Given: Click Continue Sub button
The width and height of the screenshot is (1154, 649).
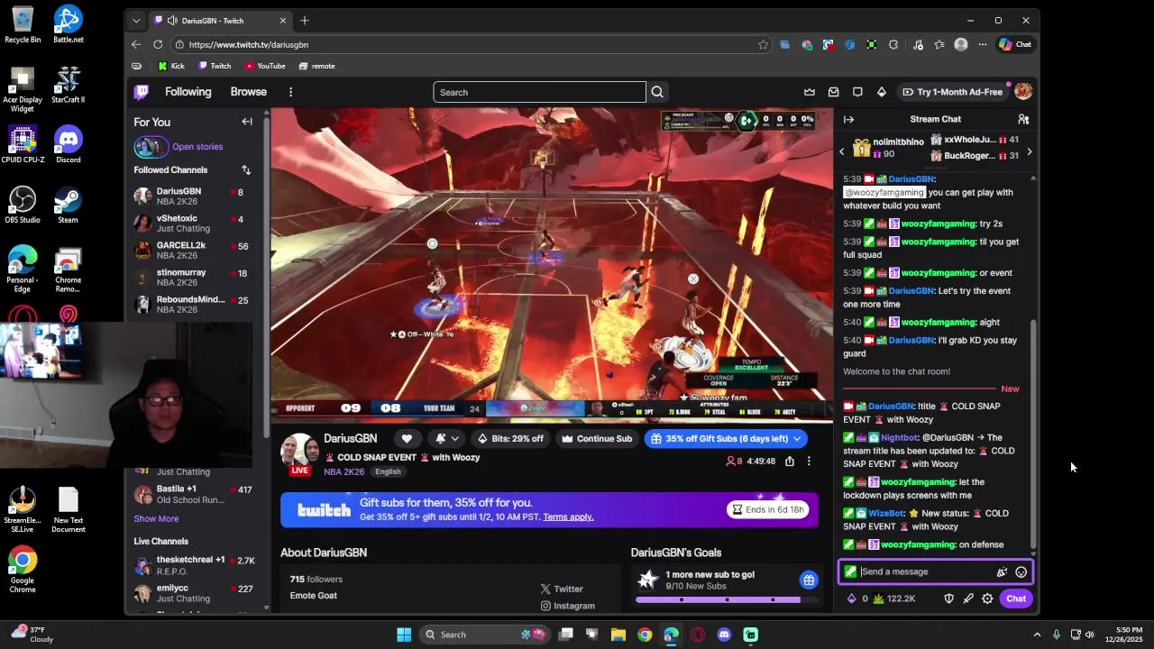Looking at the screenshot, I should [596, 439].
